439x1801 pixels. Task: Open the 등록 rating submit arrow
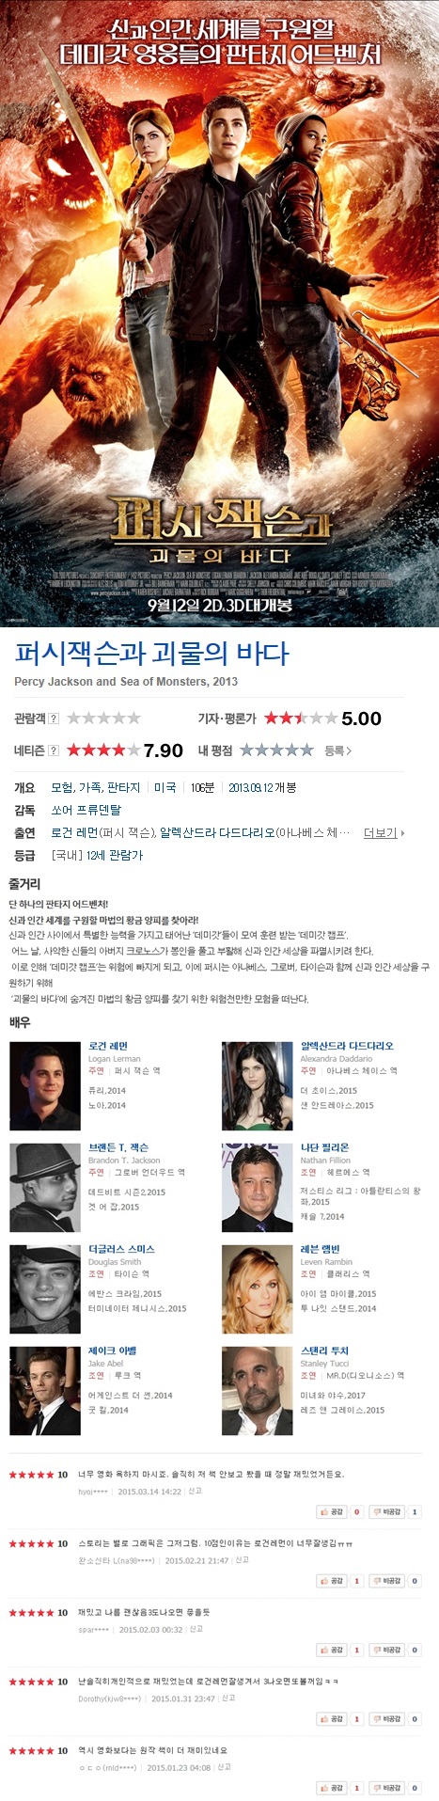338,750
